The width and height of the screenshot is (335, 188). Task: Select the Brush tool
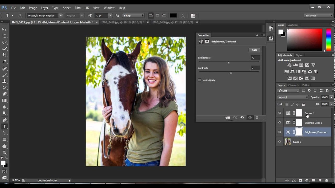point(4,75)
